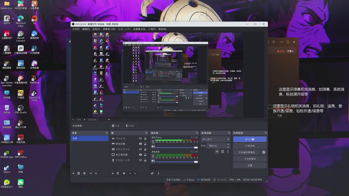Open source properties with the gear icon
This screenshot has height=196, width=349.
124,173
